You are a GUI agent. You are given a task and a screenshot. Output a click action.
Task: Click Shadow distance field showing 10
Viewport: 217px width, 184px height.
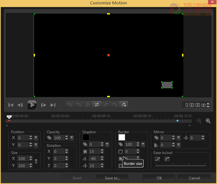[94, 165]
